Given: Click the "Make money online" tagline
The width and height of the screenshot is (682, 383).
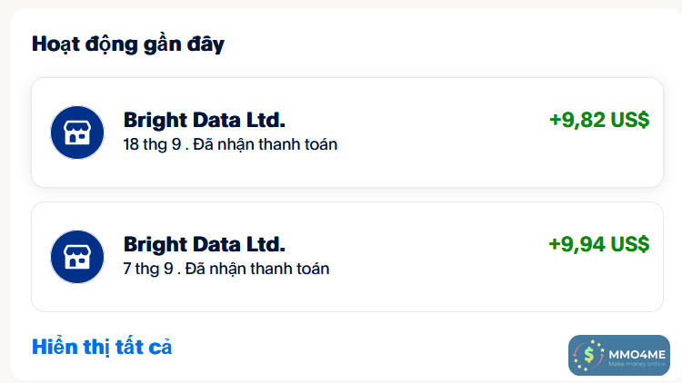Looking at the screenshot, I should 636,362.
